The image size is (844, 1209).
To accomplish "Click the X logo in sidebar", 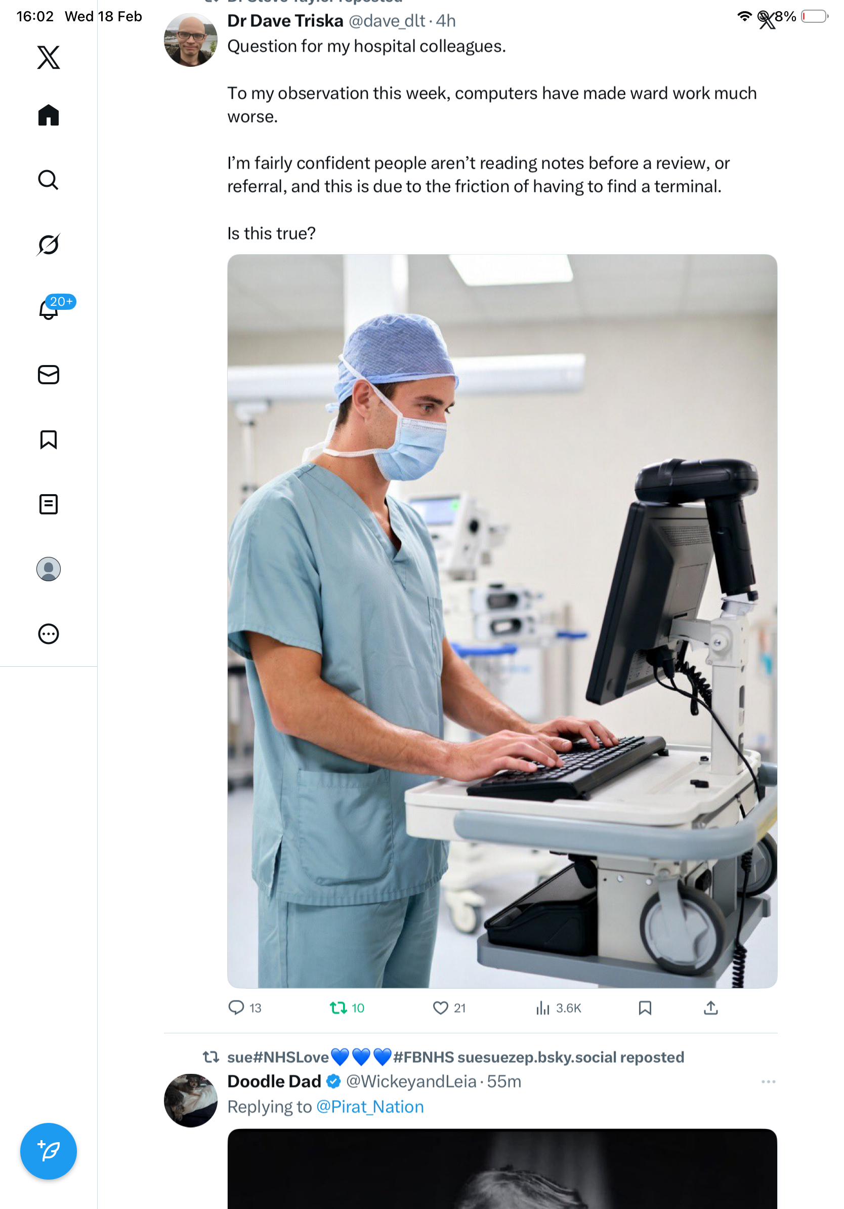I will [x=49, y=57].
